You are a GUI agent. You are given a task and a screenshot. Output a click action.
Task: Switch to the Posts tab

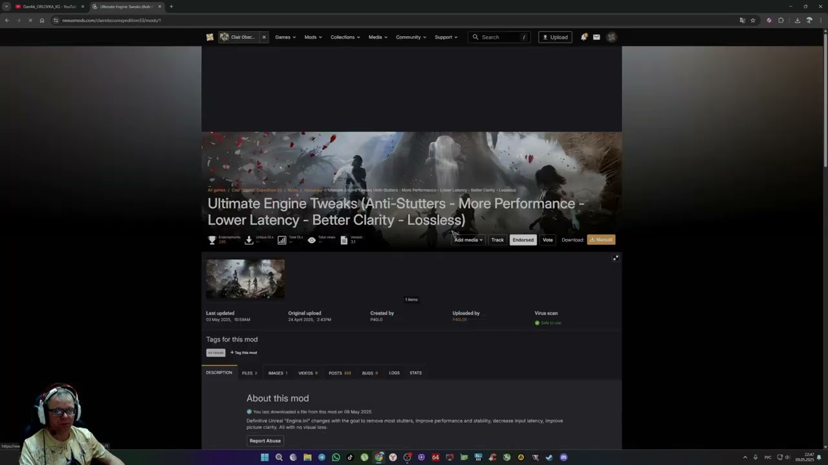340,373
